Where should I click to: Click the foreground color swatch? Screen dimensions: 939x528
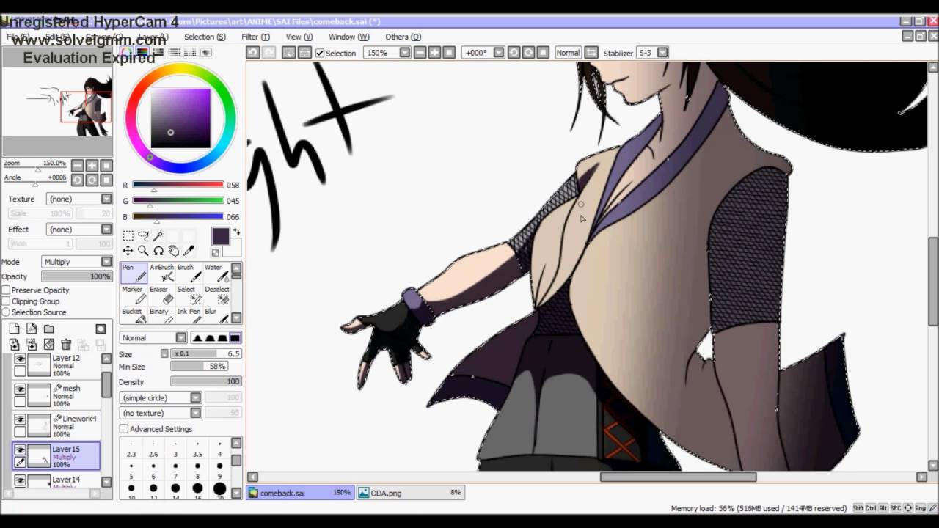[221, 236]
